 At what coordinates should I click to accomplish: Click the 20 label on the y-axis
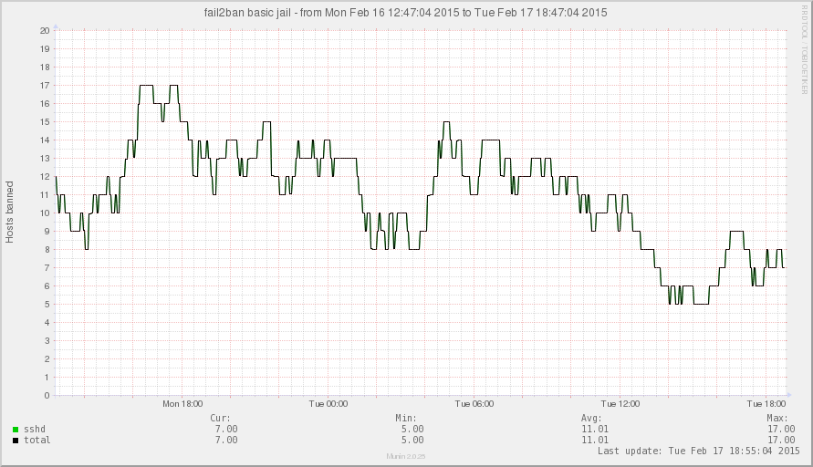click(44, 30)
